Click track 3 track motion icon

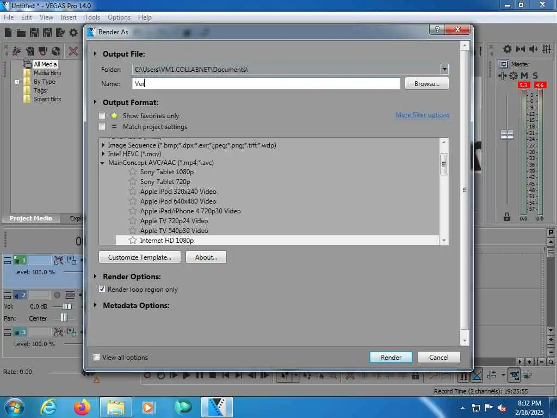[x=59, y=332]
